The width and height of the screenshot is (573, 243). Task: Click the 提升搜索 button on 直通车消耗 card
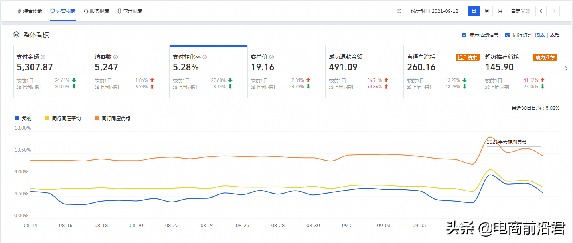pyautogui.click(x=467, y=57)
